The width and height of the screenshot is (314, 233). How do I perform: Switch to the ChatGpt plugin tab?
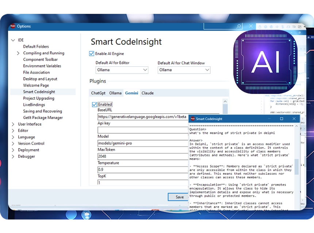pos(98,93)
